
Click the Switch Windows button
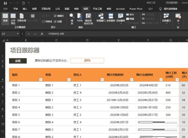pos(167,19)
